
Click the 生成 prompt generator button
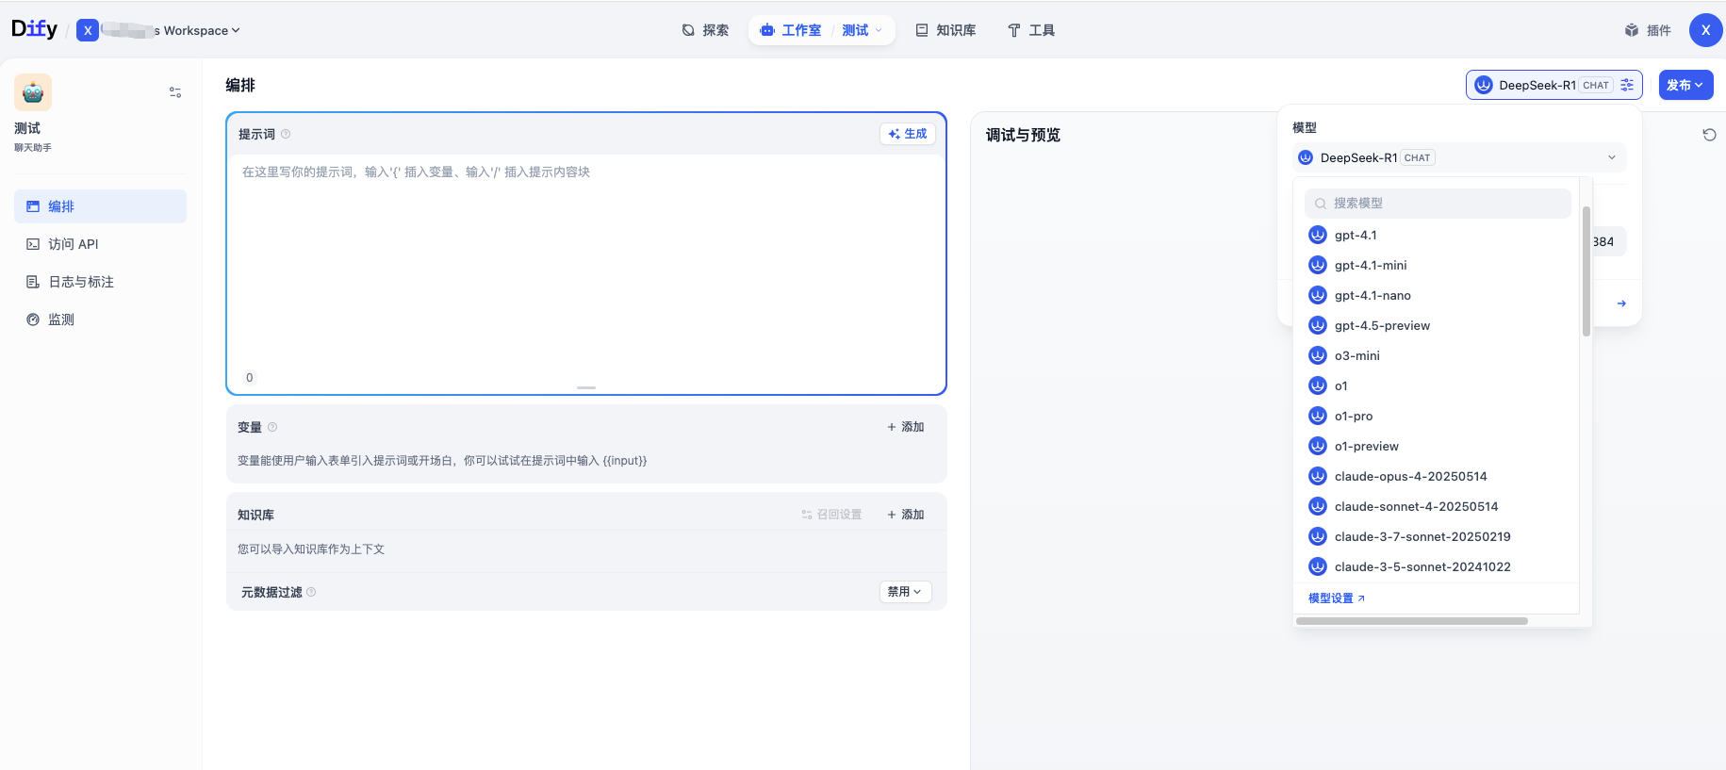(908, 134)
